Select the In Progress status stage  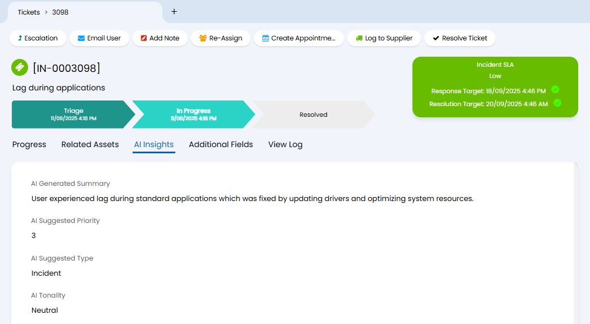(193, 115)
